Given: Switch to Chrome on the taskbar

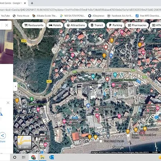Looking at the screenshot, I should coord(33,158).
